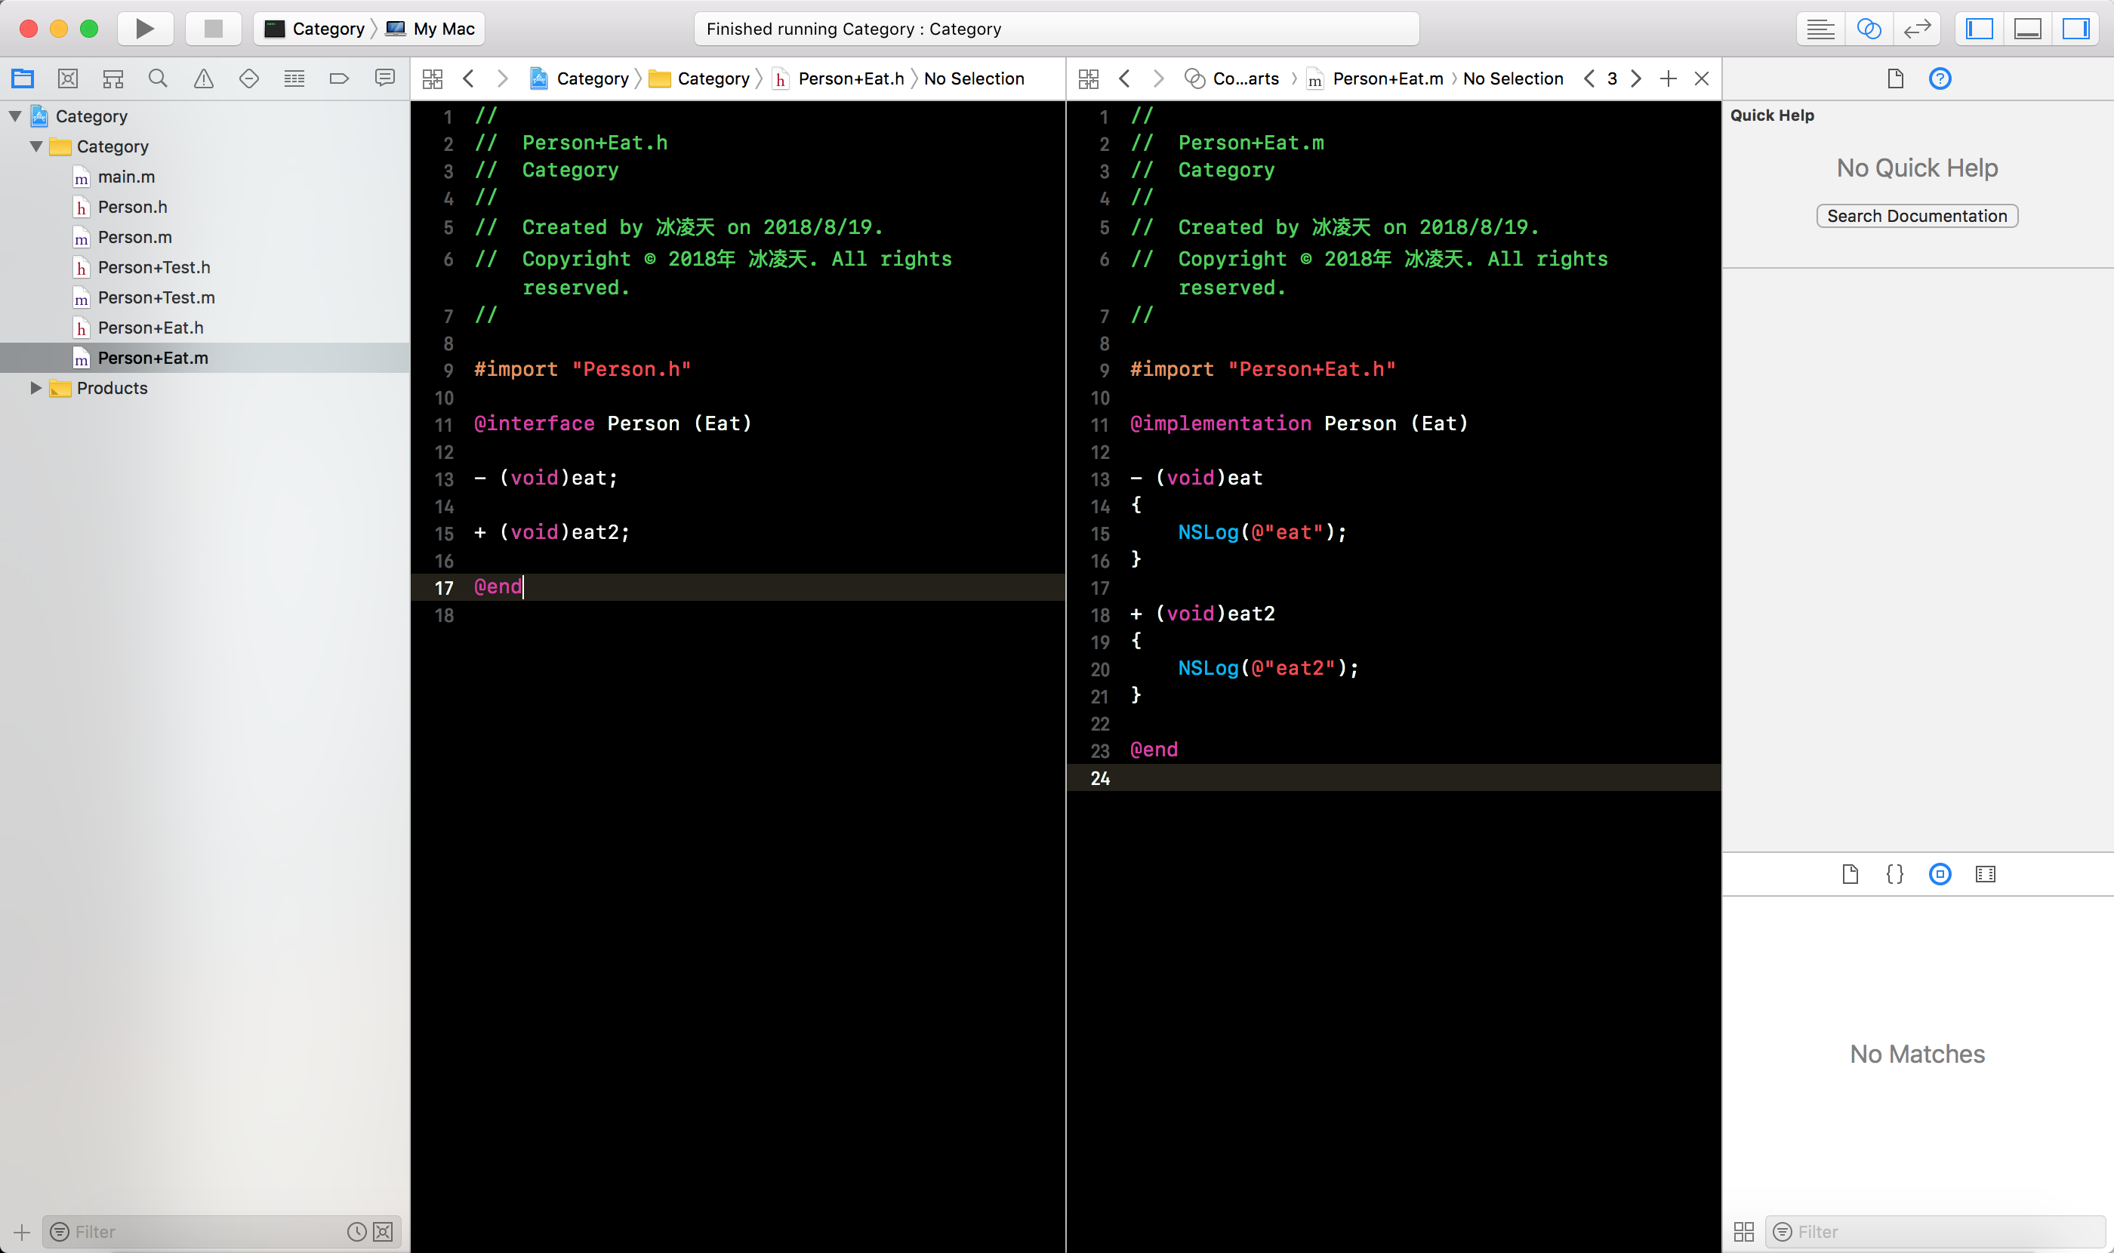
Task: Toggle the Utilities panel visibility
Action: [2075, 29]
